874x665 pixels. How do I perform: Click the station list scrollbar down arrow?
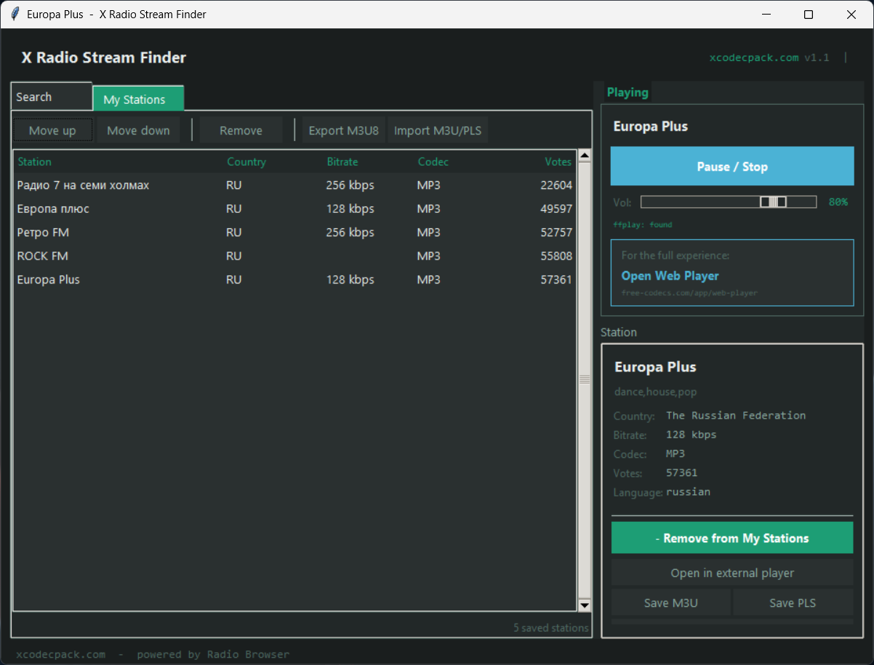click(x=585, y=605)
